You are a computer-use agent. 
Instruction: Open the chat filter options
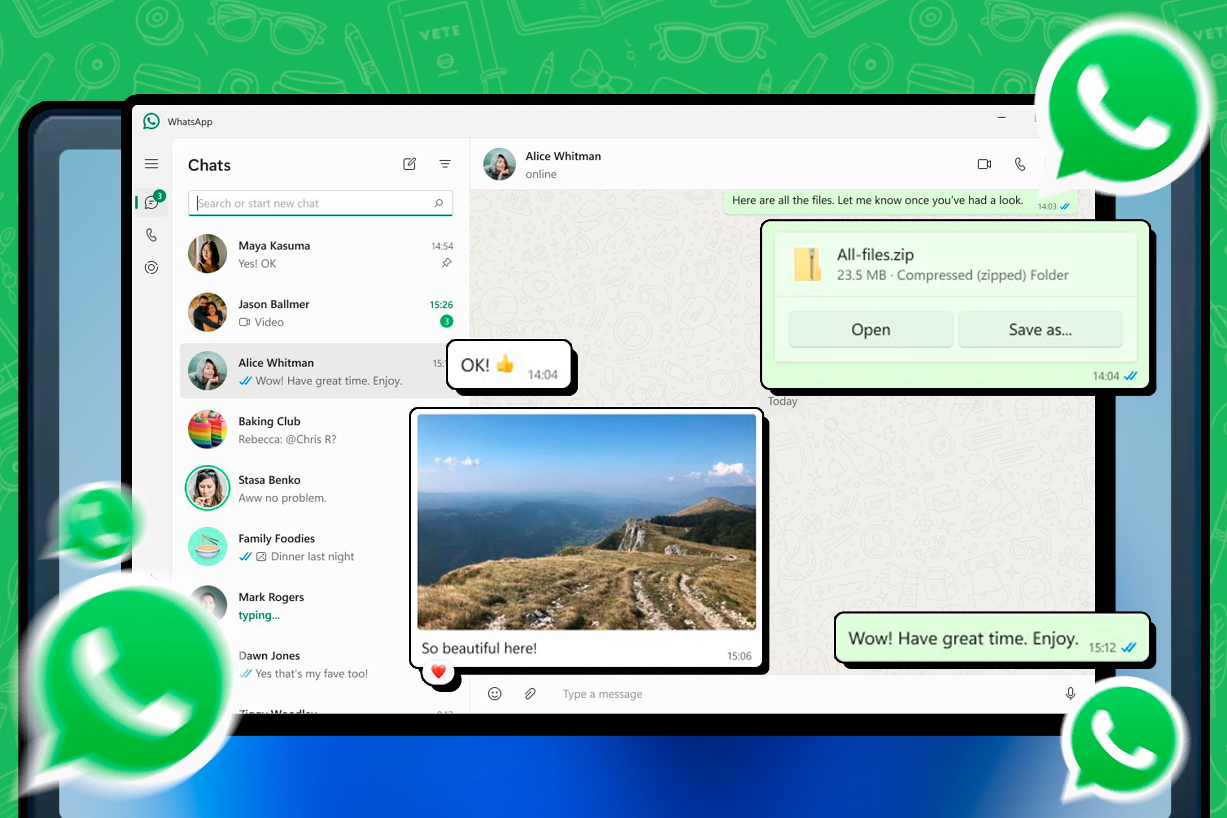coord(445,164)
